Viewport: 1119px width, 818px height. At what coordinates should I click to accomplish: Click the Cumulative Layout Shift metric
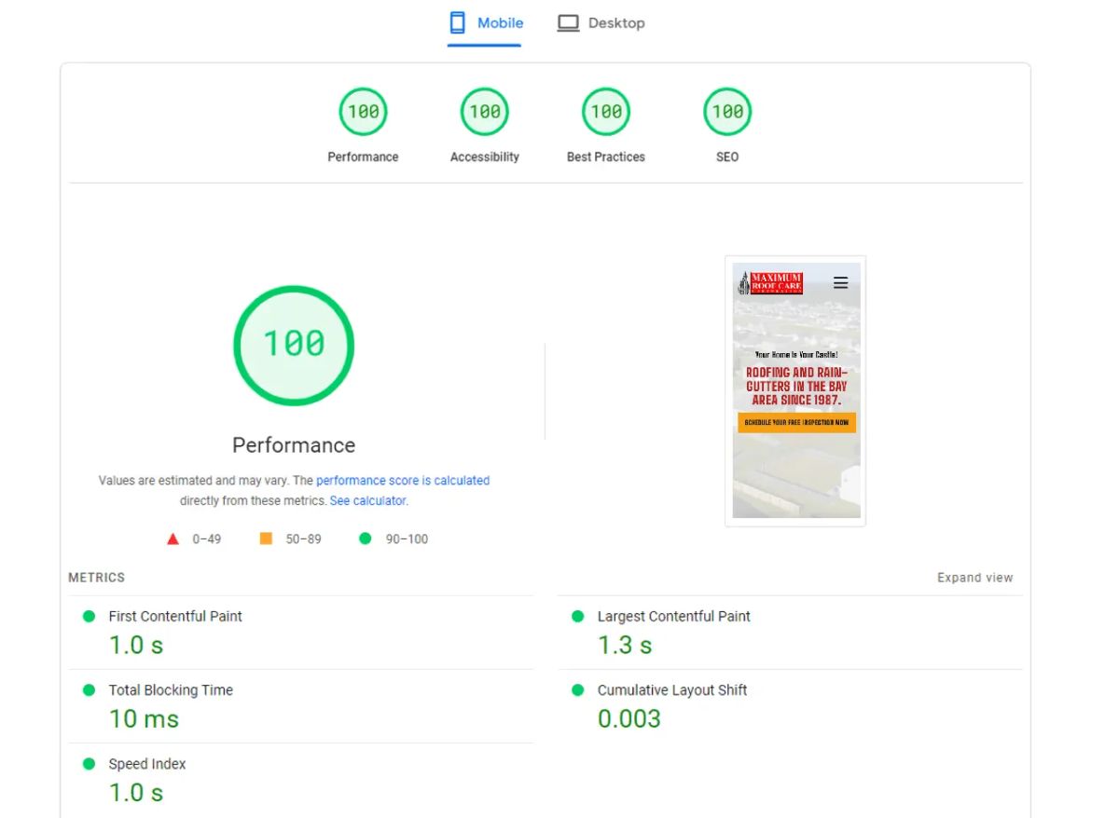click(671, 690)
